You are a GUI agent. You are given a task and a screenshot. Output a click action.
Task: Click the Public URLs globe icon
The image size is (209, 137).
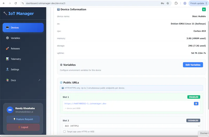(x=61, y=82)
